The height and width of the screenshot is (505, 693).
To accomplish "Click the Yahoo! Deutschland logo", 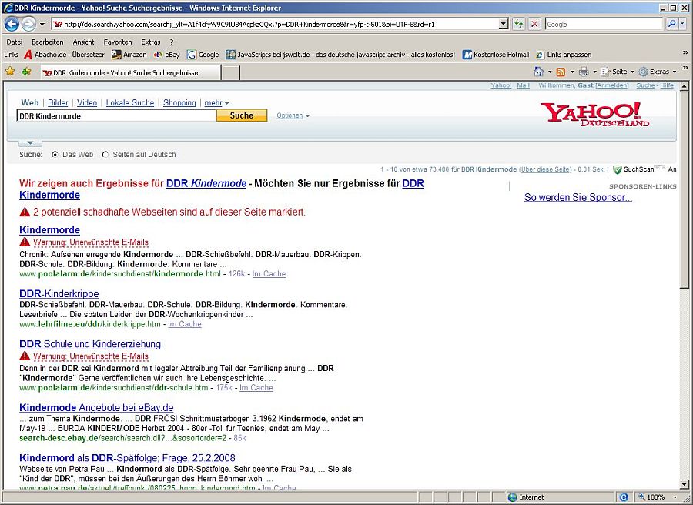I will (x=595, y=114).
